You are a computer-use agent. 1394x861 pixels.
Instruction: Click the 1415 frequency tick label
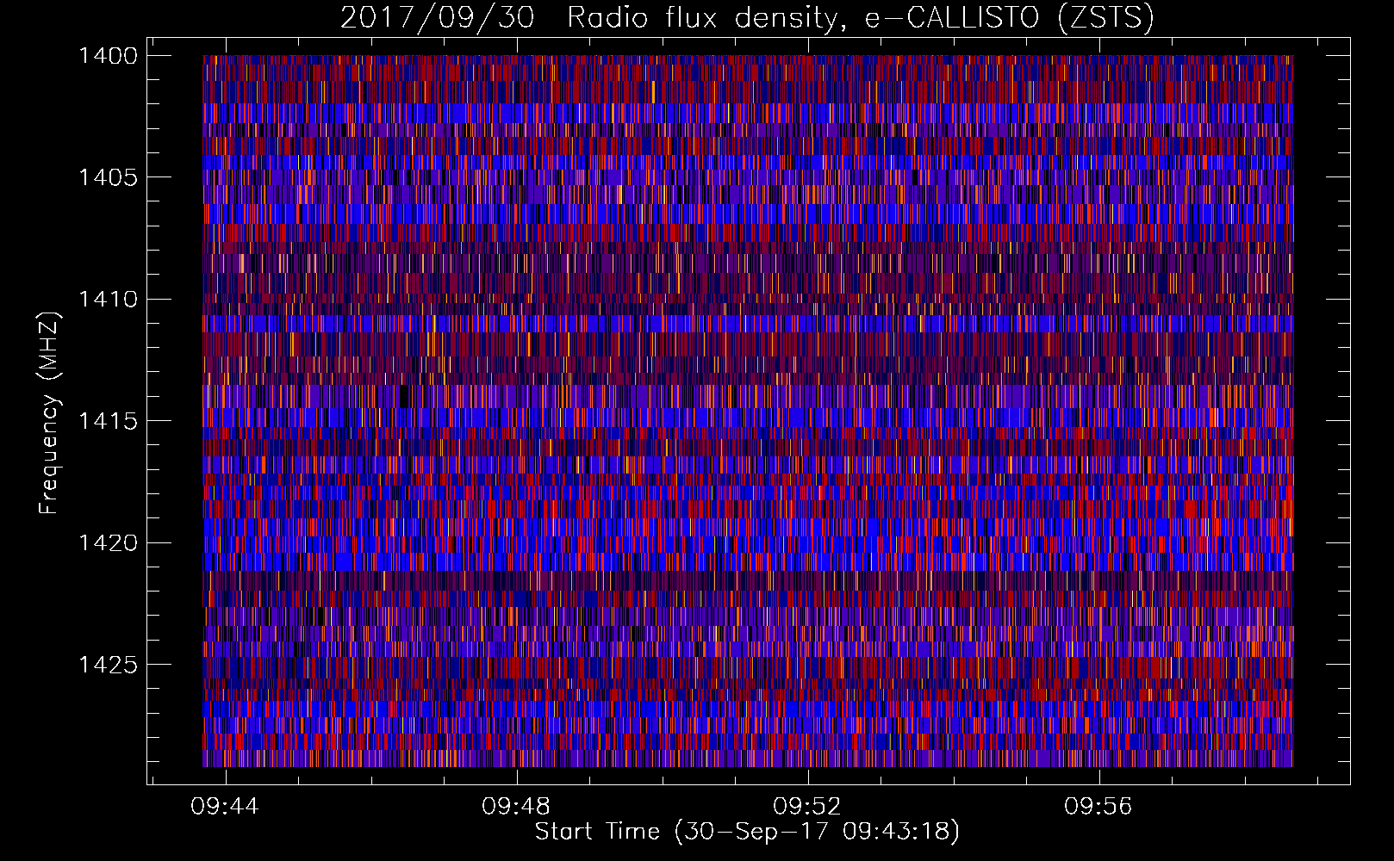coord(108,421)
